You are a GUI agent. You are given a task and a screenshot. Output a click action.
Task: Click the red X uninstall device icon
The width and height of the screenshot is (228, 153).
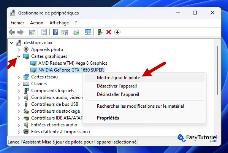pos(109,32)
